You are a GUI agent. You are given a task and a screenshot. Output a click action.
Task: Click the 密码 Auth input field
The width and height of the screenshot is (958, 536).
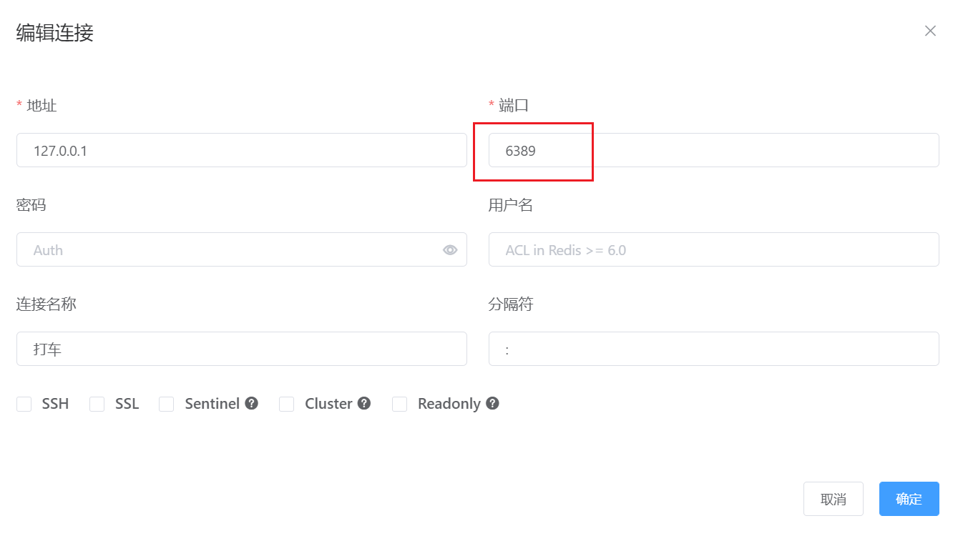[229, 250]
